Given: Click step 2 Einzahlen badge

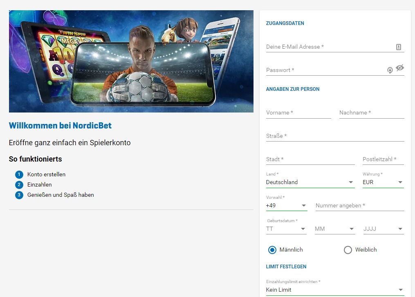Looking at the screenshot, I should pyautogui.click(x=19, y=185).
